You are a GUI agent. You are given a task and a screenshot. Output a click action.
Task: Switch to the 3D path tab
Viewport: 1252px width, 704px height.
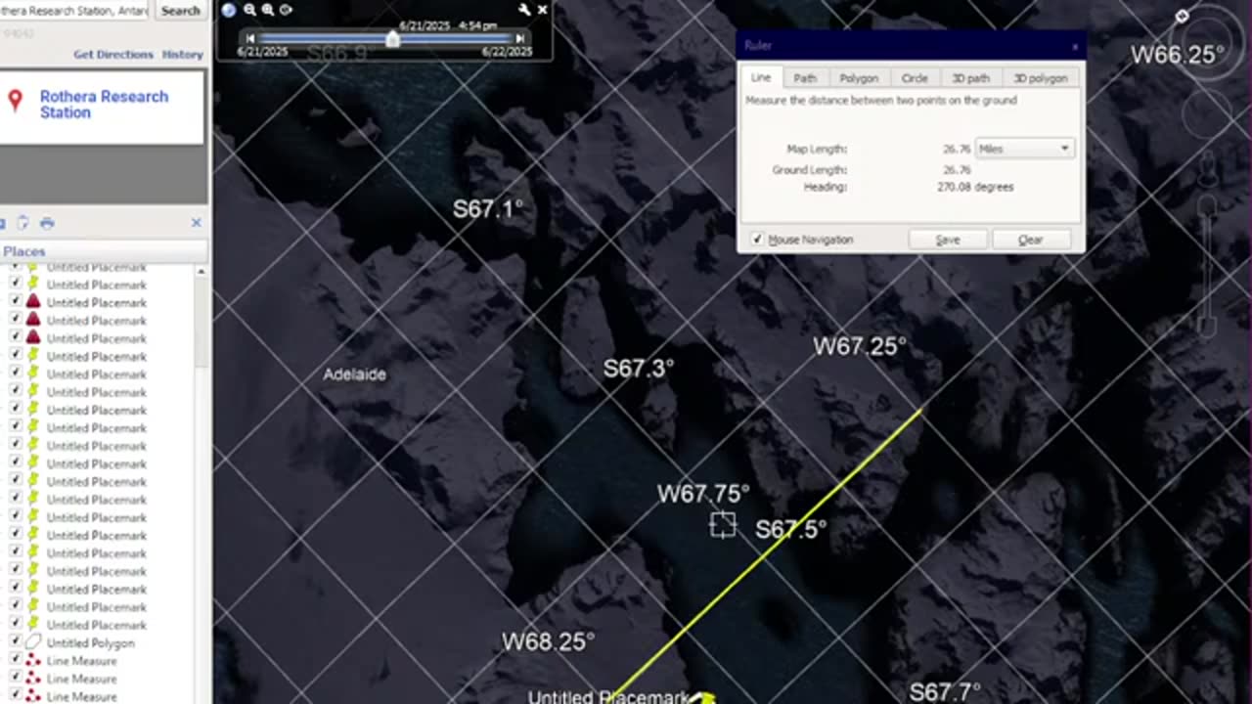coord(971,78)
